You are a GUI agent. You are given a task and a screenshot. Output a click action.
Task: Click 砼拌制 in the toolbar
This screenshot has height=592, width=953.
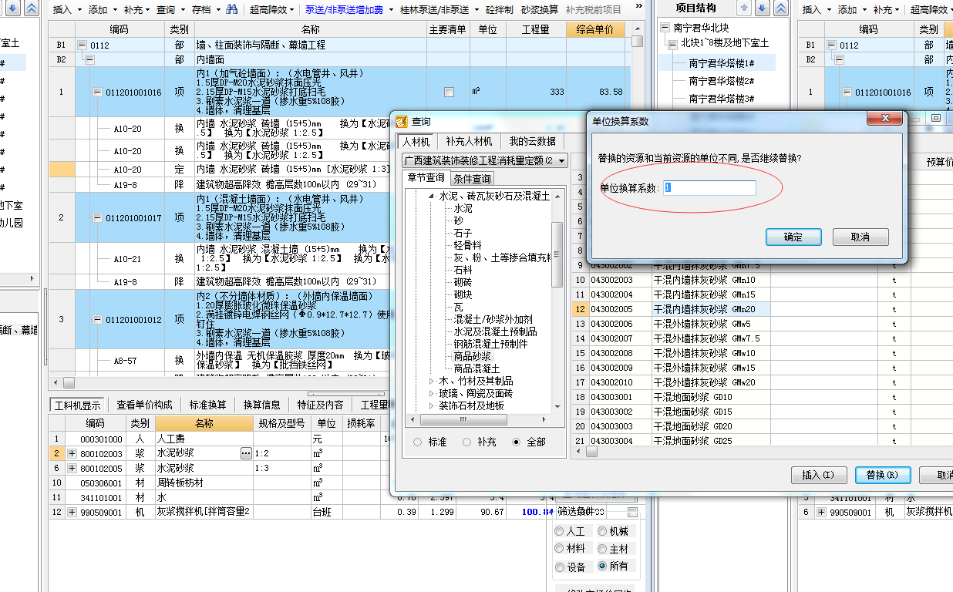500,9
